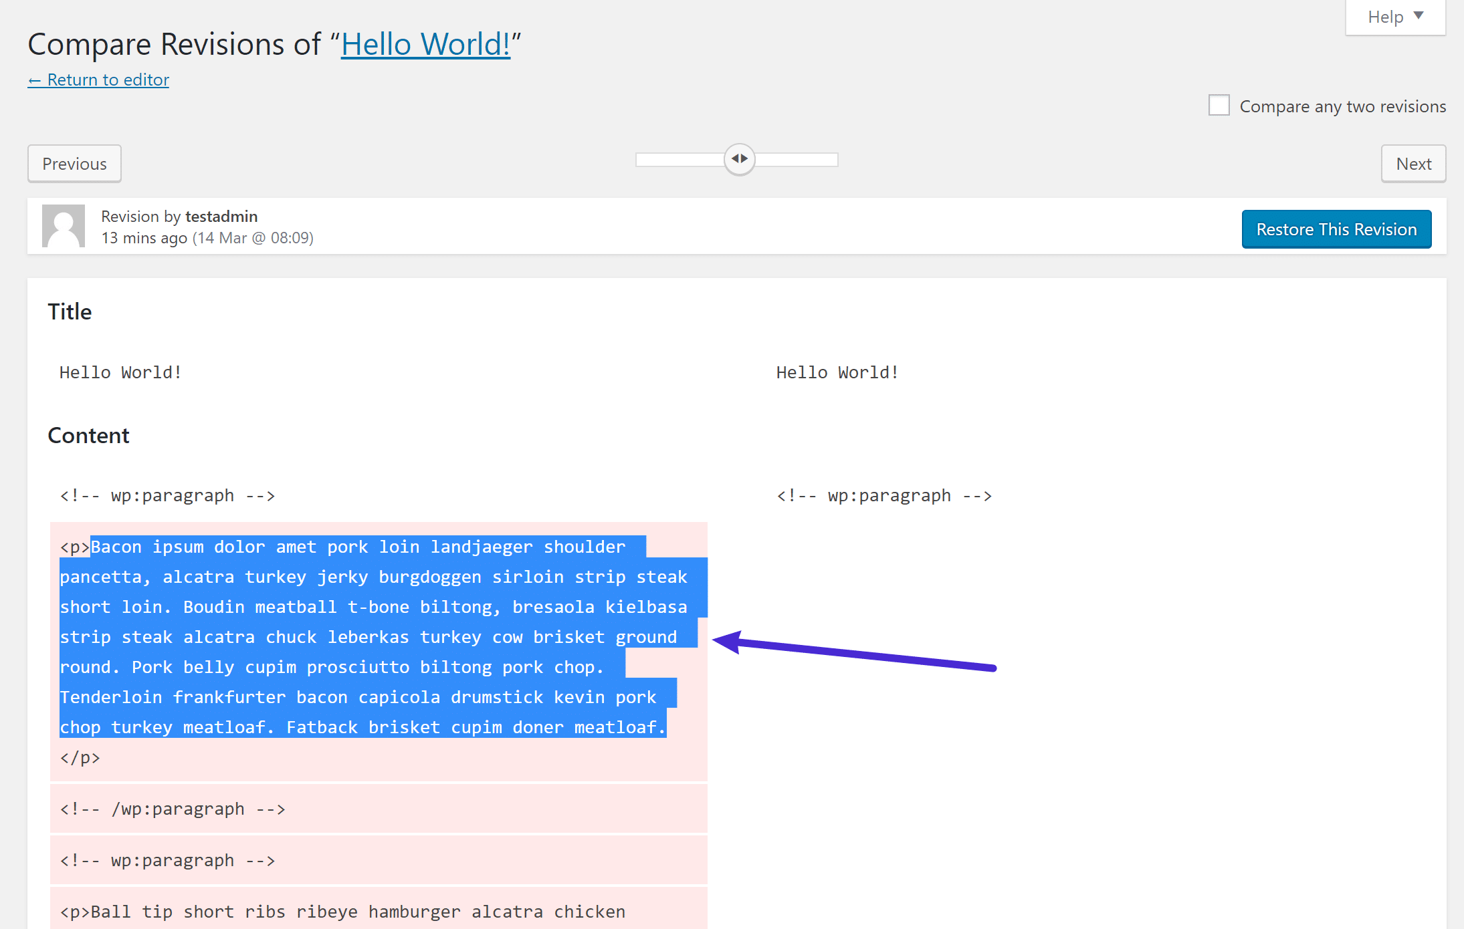Click the Previous revision button

(x=74, y=163)
